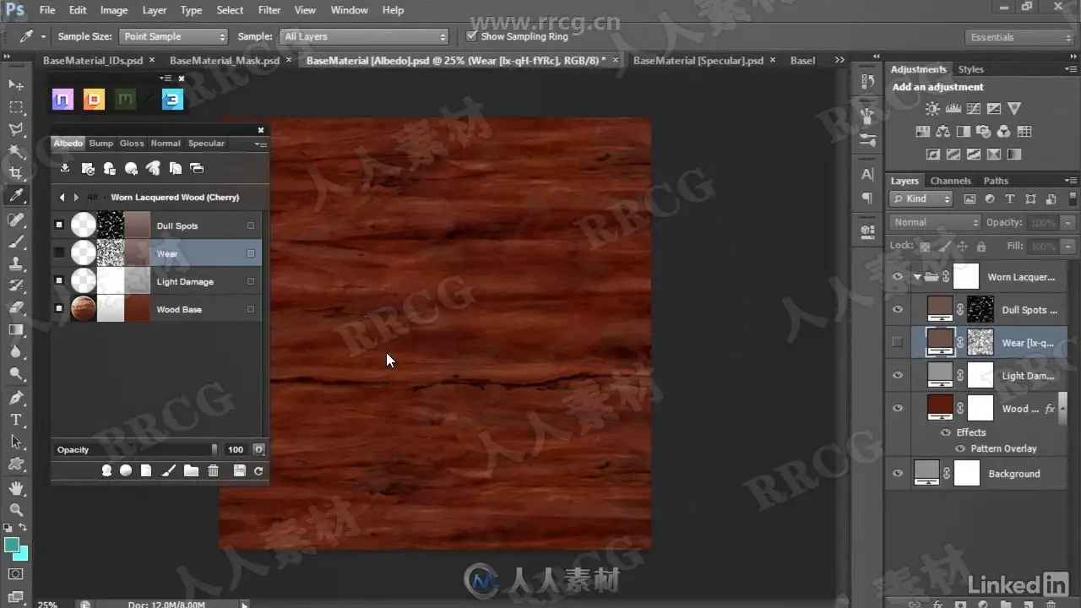Select the Light Damage material layer name
This screenshot has width=1081, height=608.
point(185,282)
